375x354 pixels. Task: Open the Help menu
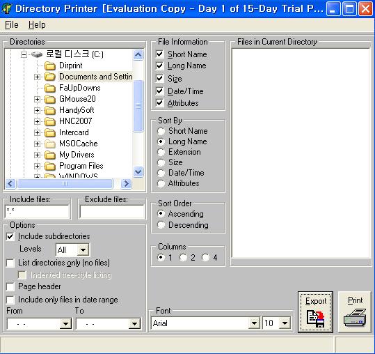[37, 24]
